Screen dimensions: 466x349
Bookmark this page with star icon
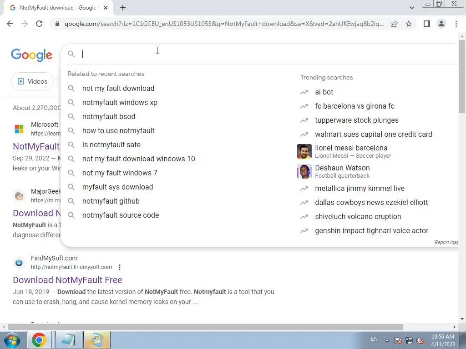tap(409, 24)
